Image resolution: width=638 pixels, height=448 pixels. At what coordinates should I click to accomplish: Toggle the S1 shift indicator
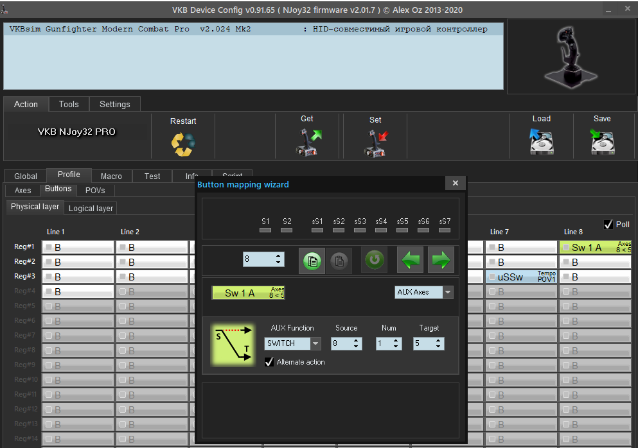pos(265,230)
